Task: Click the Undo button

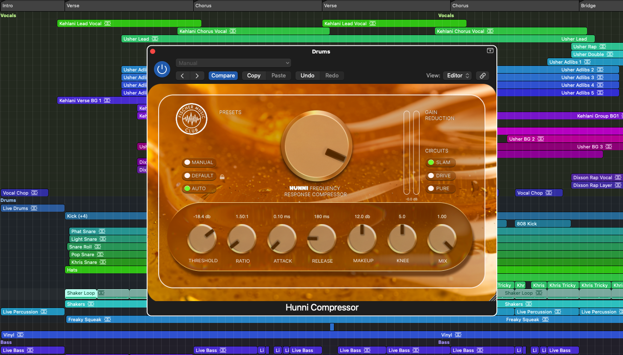Action: [307, 76]
